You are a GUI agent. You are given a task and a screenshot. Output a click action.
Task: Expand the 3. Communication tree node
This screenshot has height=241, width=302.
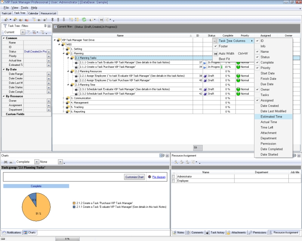pyautogui.click(x=63, y=98)
